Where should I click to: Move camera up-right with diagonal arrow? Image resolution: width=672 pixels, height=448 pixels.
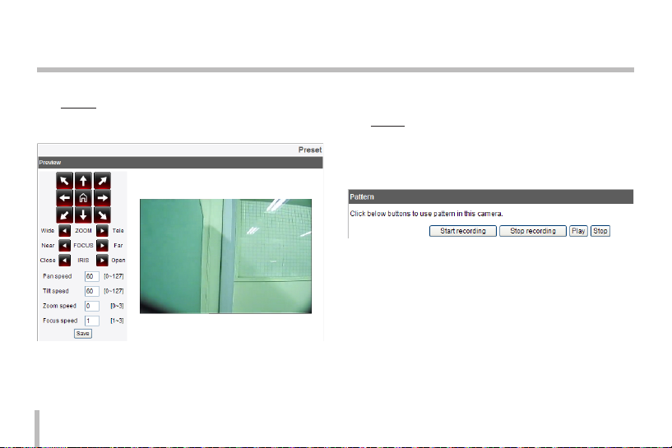pos(102,181)
